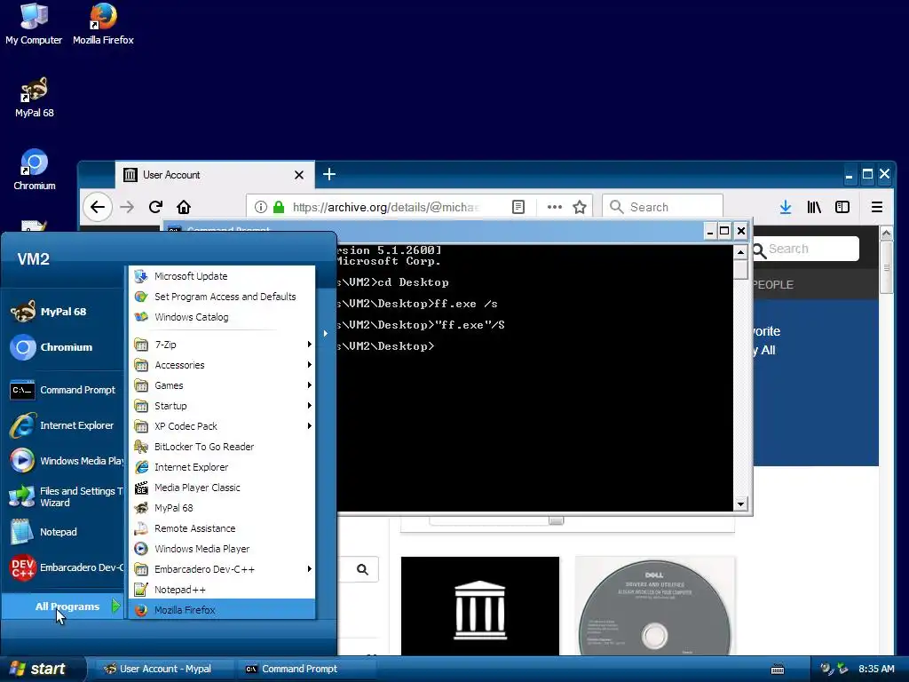Show site information icon in address bar
The image size is (909, 682).
pyautogui.click(x=261, y=207)
